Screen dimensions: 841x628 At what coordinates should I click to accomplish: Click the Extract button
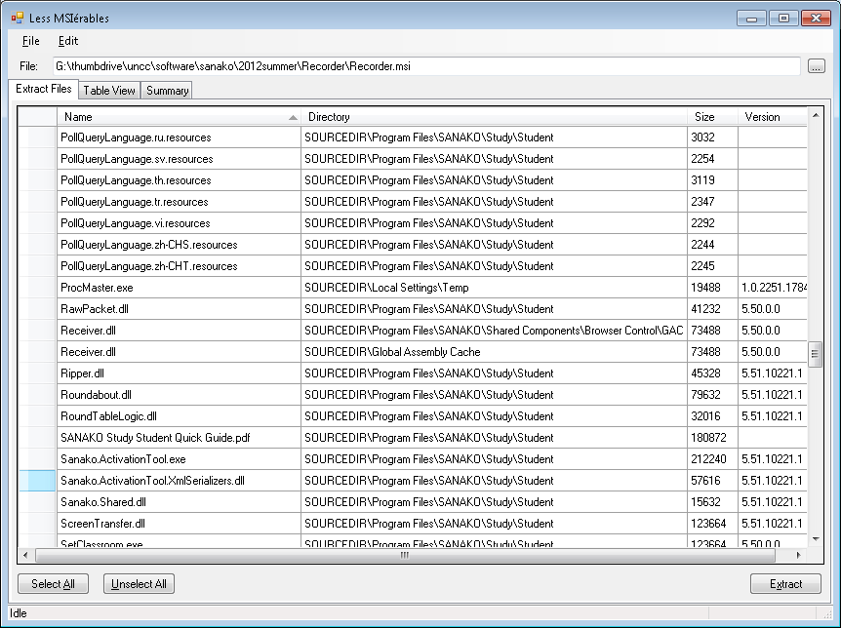click(x=785, y=584)
